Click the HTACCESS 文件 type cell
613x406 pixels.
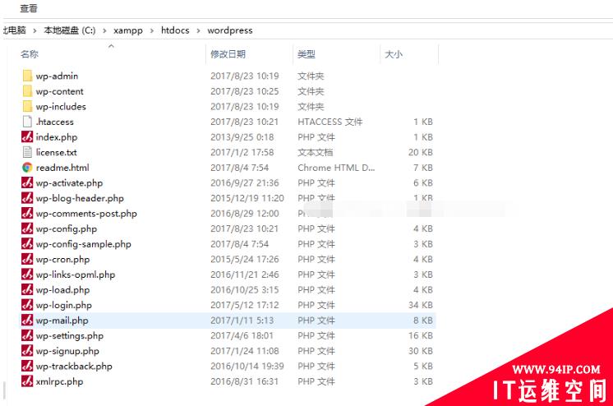click(x=330, y=122)
